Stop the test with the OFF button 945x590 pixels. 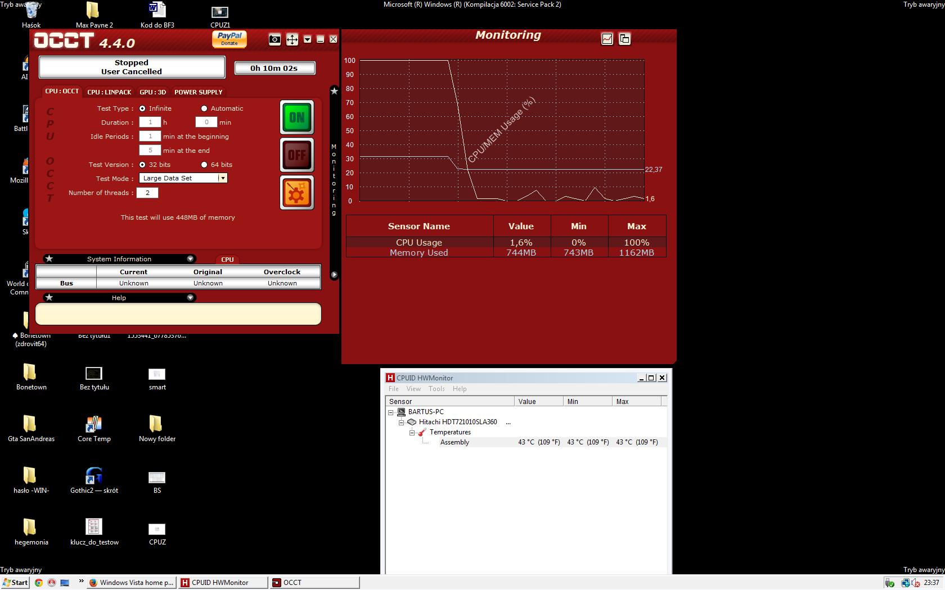[x=297, y=155]
